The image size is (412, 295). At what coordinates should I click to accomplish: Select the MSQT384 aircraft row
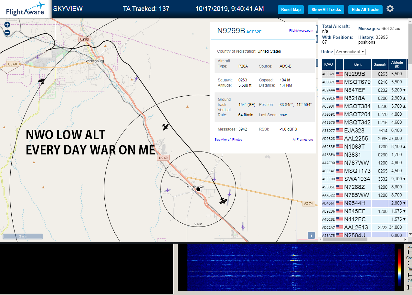click(364, 106)
